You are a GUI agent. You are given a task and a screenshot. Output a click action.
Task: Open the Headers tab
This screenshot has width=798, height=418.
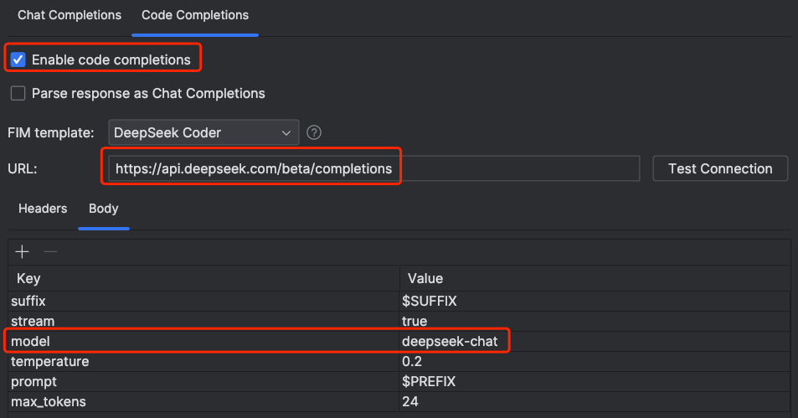click(43, 209)
